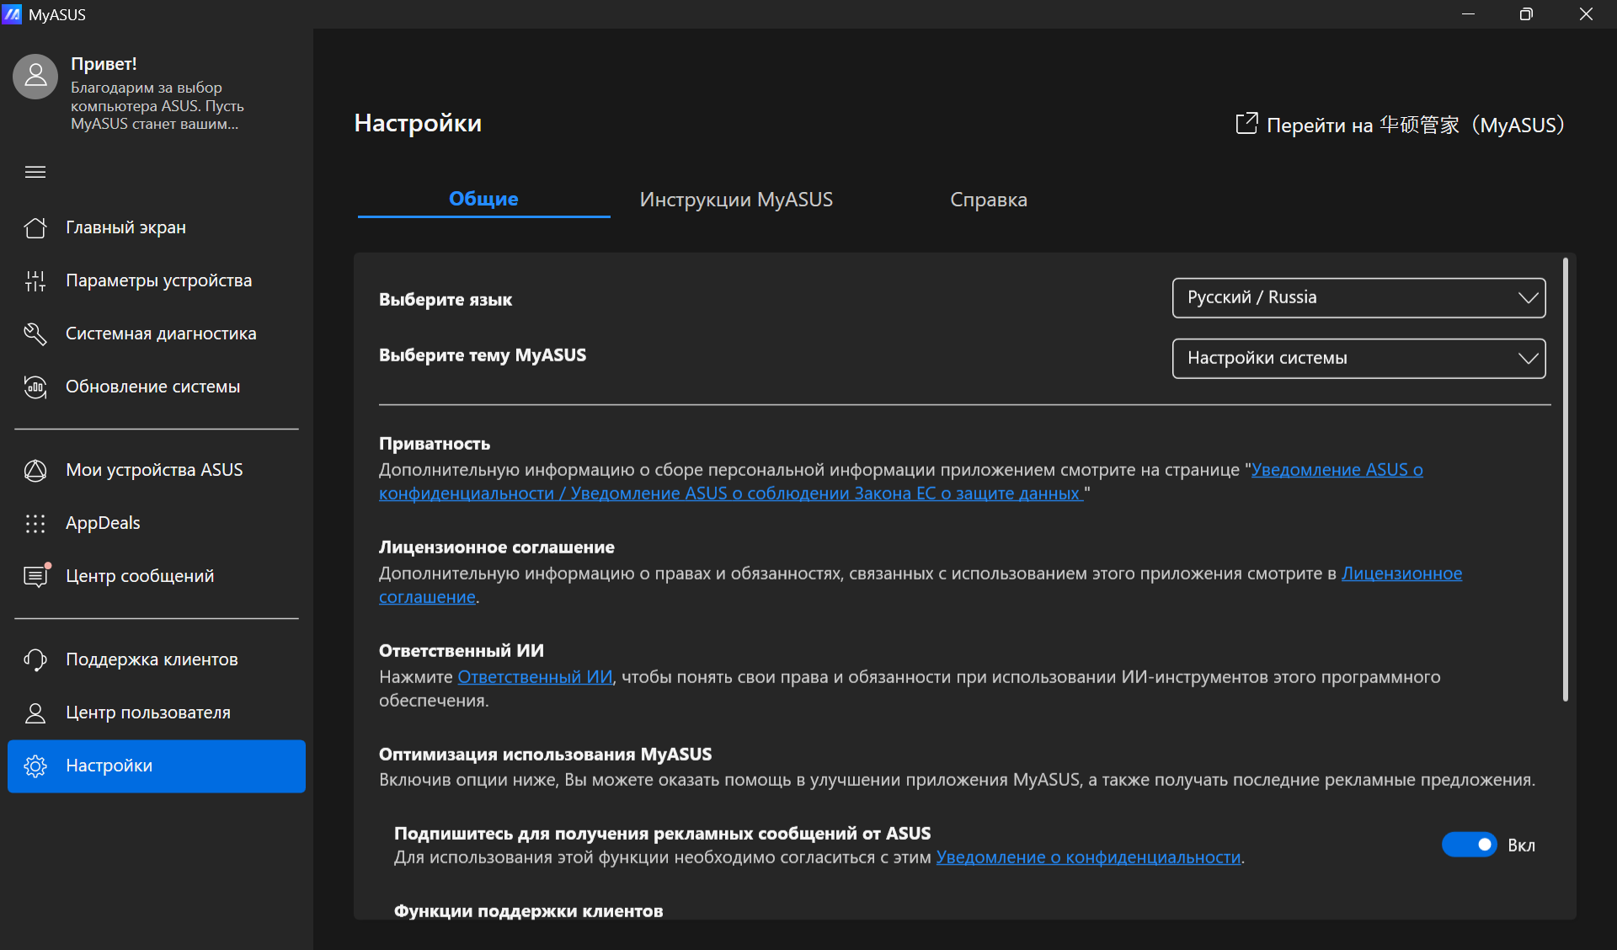This screenshot has height=950, width=1617.
Task: Open the Справка tab
Action: [x=988, y=200]
